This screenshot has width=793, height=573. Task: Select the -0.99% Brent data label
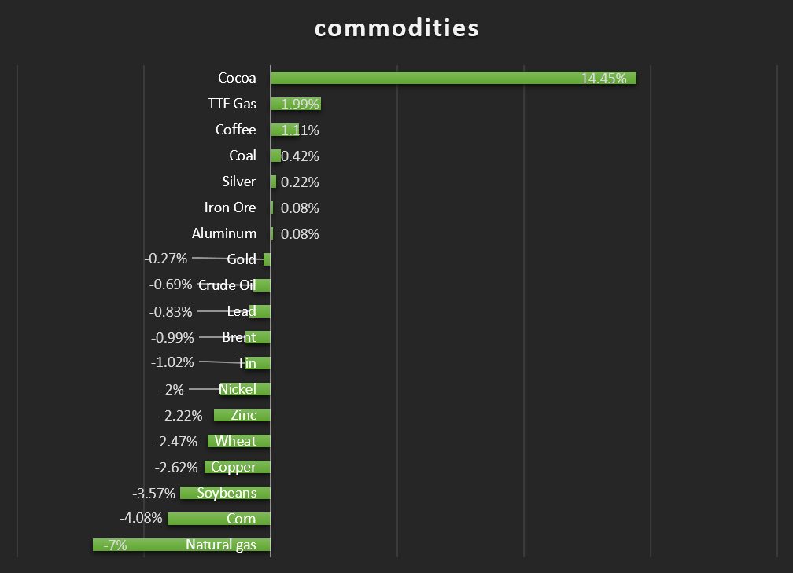pos(172,338)
